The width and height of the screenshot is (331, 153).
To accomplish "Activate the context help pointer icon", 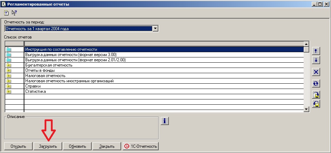I will coord(14,13).
